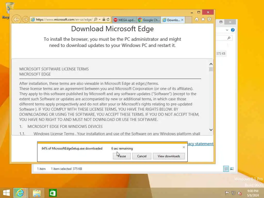This screenshot has height=198, width=264.
Task: Switch File Explorer to details view icon
Action: coord(226,169)
